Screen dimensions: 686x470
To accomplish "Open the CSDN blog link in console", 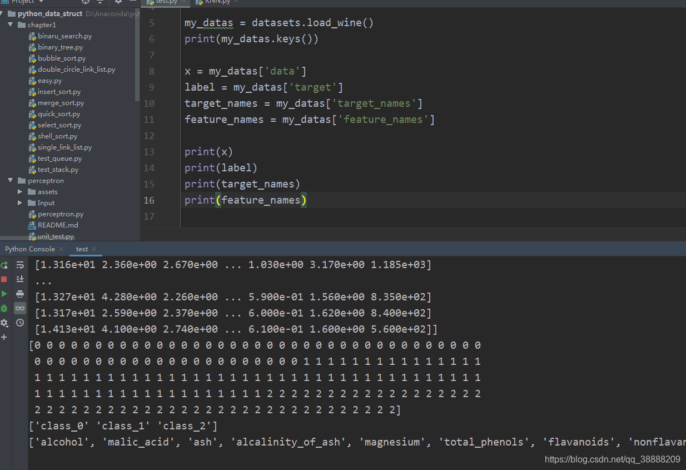I will (613, 459).
